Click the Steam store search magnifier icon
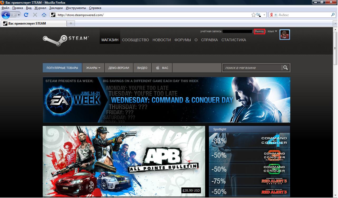The image size is (338, 198). click(285, 68)
